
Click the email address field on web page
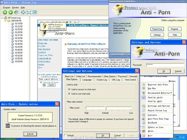coord(49,79)
